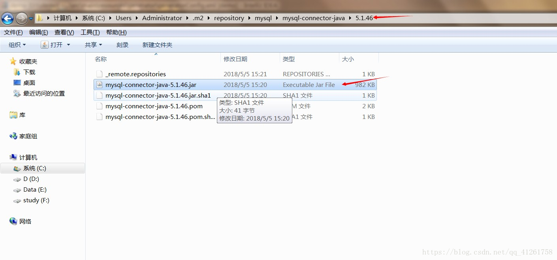Click the jar file icon of mysql-connector-java-5.1.46.jar

pos(100,85)
